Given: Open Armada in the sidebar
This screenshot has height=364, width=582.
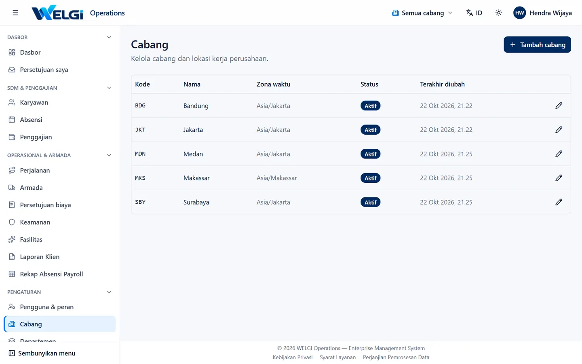Looking at the screenshot, I should pyautogui.click(x=60, y=188).
